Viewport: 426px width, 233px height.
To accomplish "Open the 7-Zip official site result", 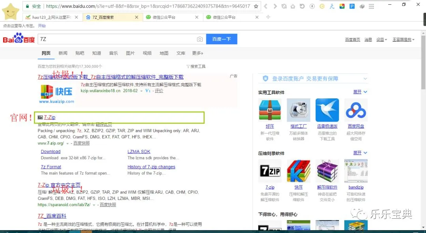I will 49,117.
